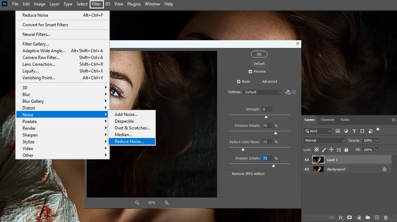Filter layers by pixel layer icon
Image resolution: width=397 pixels, height=222 pixels.
(x=338, y=131)
